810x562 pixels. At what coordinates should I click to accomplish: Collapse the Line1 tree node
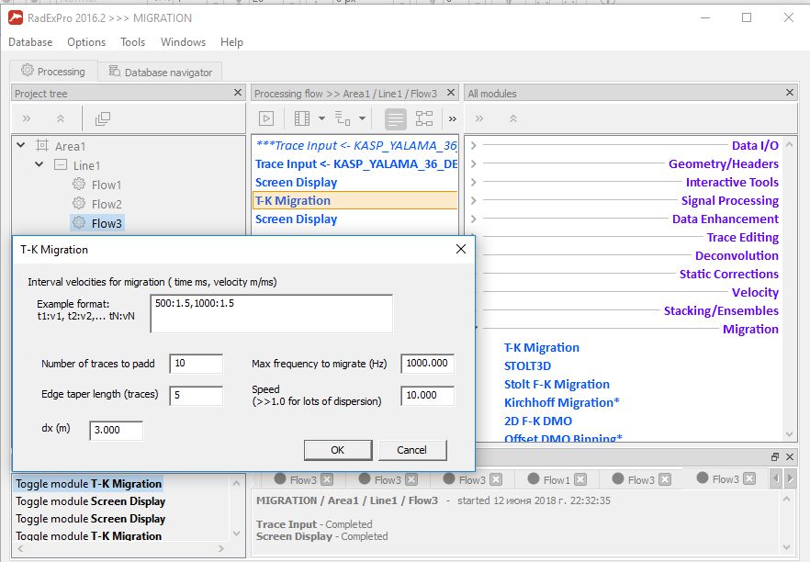tap(39, 164)
